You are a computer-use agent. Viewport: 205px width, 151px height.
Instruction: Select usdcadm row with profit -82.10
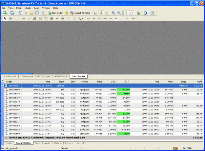tap(104, 106)
